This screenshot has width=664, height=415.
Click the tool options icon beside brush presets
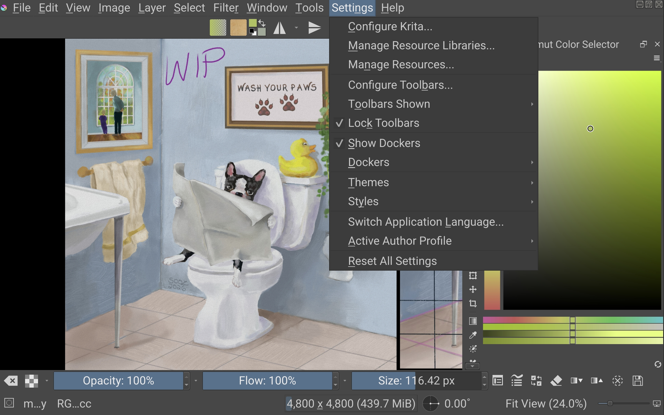(x=536, y=381)
